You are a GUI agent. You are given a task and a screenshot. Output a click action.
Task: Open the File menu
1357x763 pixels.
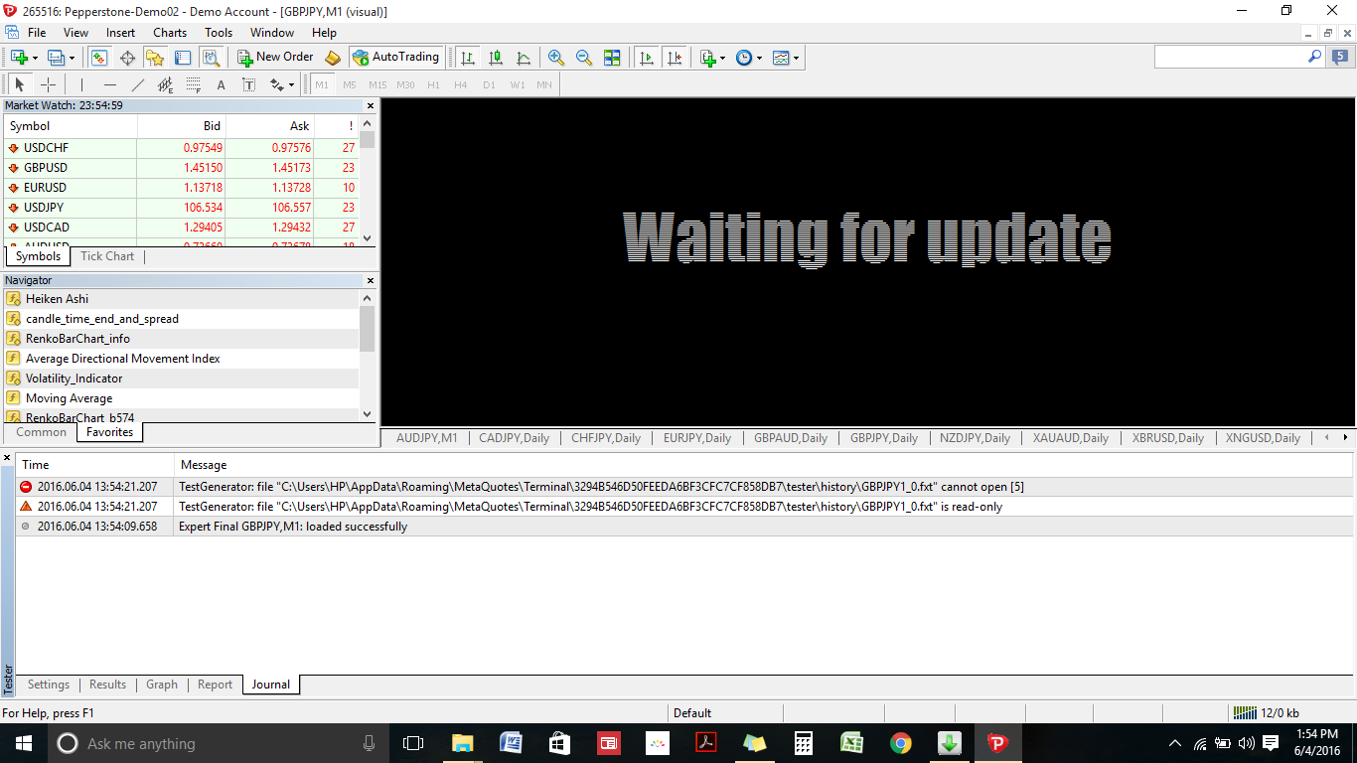(x=36, y=33)
